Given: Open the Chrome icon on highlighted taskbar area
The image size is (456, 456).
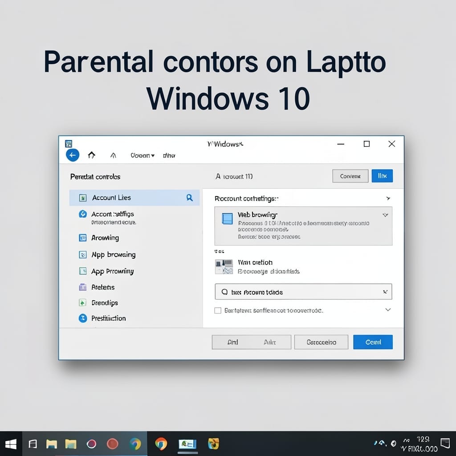Looking at the screenshot, I should [135, 444].
